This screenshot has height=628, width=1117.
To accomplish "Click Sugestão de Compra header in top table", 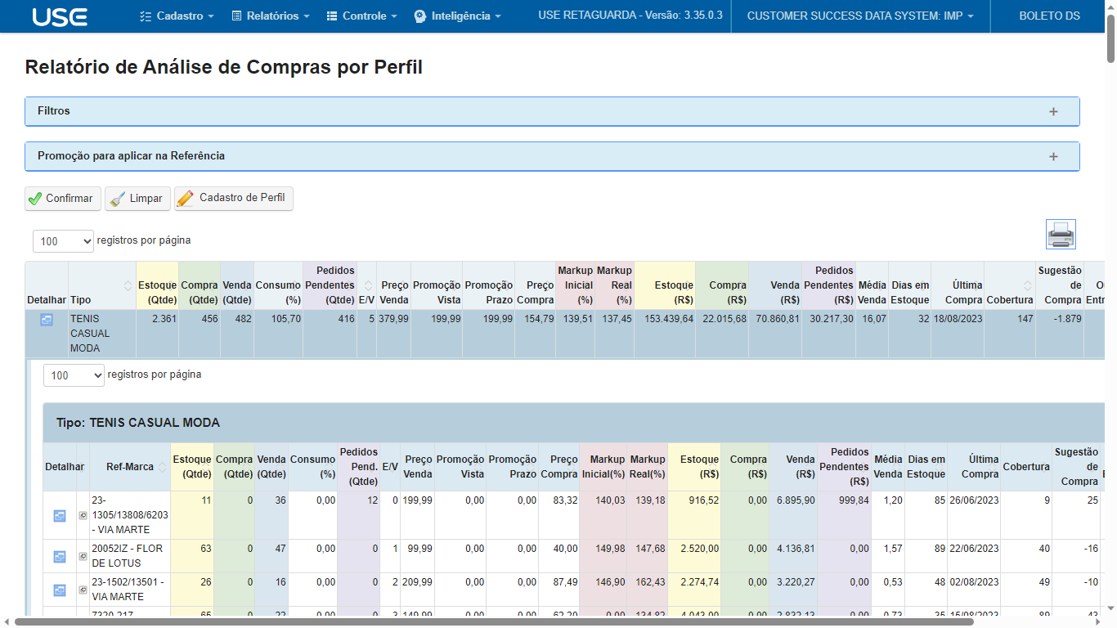I will (1060, 285).
